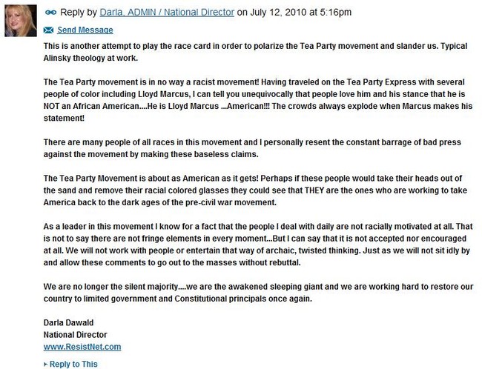
Task: Visit the www.ResistNet.com link
Action: click(x=82, y=347)
